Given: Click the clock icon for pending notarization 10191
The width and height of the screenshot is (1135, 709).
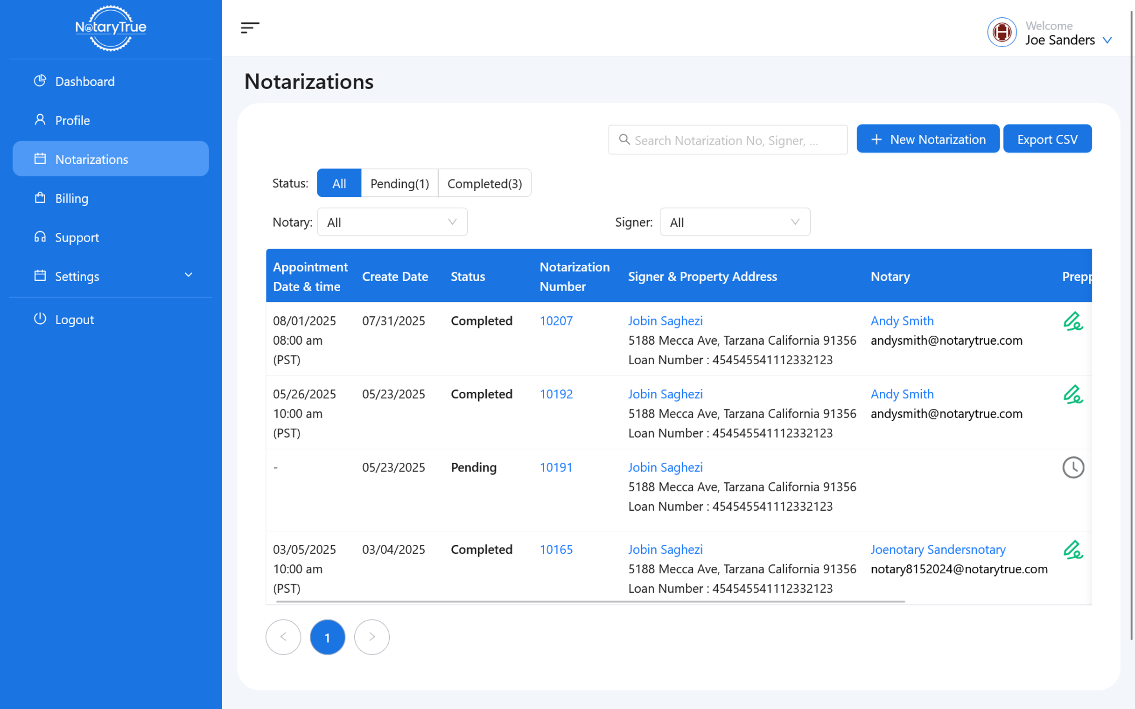Looking at the screenshot, I should tap(1073, 467).
